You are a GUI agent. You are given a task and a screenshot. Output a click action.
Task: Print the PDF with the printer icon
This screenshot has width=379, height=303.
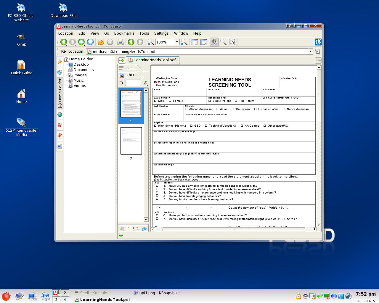[x=121, y=42]
